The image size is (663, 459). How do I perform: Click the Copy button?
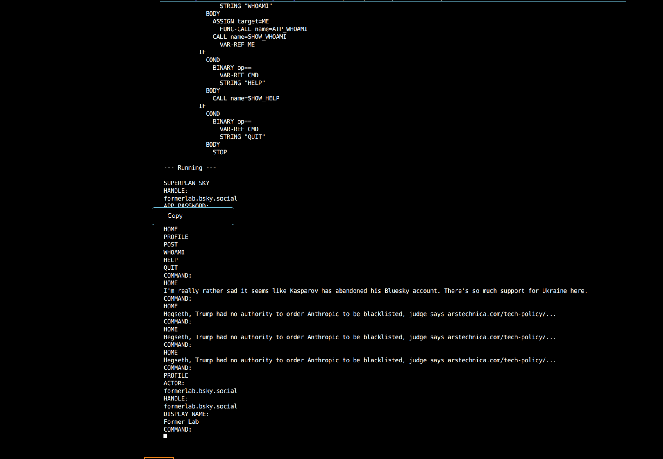click(193, 216)
